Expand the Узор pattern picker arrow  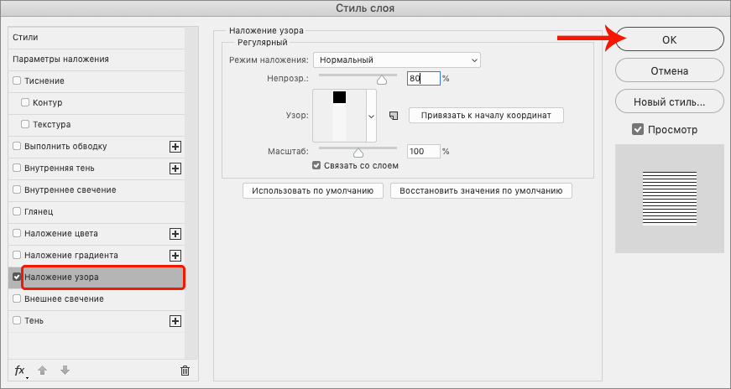[371, 116]
